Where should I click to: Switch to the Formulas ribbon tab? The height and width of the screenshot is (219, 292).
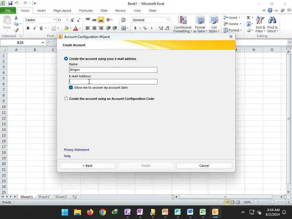86,11
